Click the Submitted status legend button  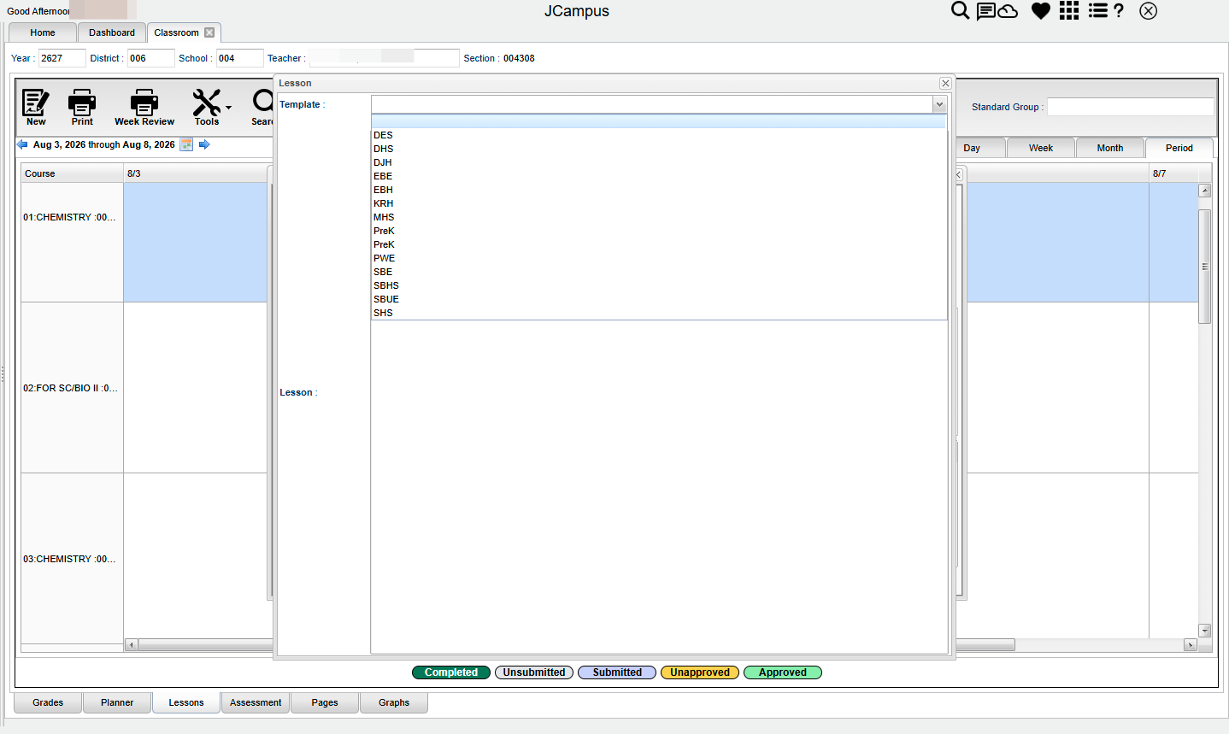(617, 672)
